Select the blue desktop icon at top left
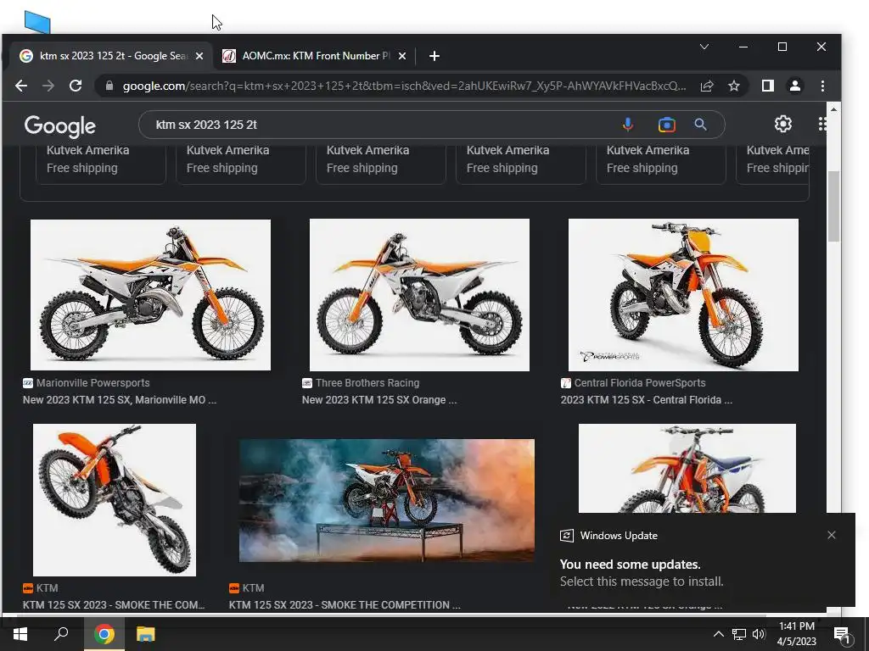Image resolution: width=869 pixels, height=651 pixels. click(37, 22)
